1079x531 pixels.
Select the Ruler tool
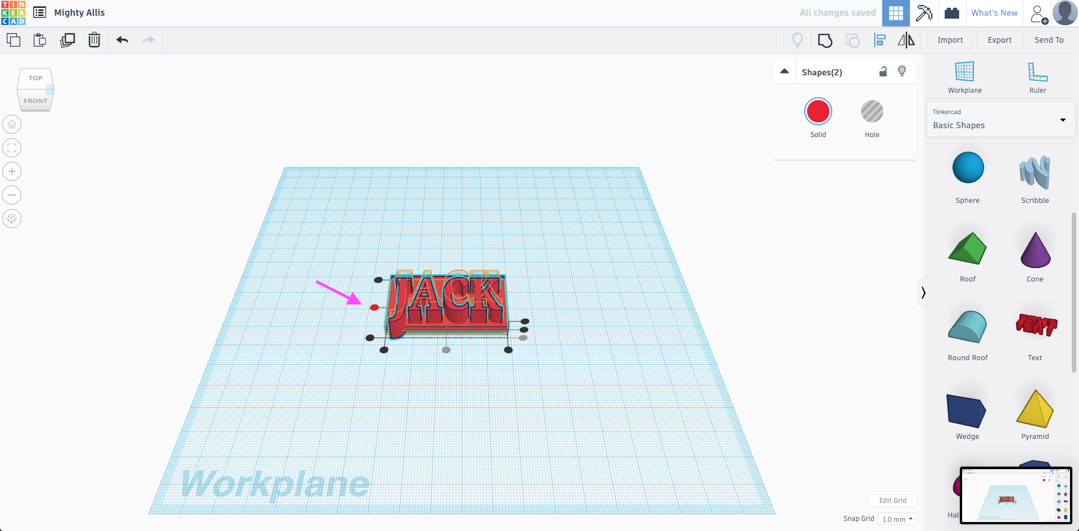pos(1037,78)
